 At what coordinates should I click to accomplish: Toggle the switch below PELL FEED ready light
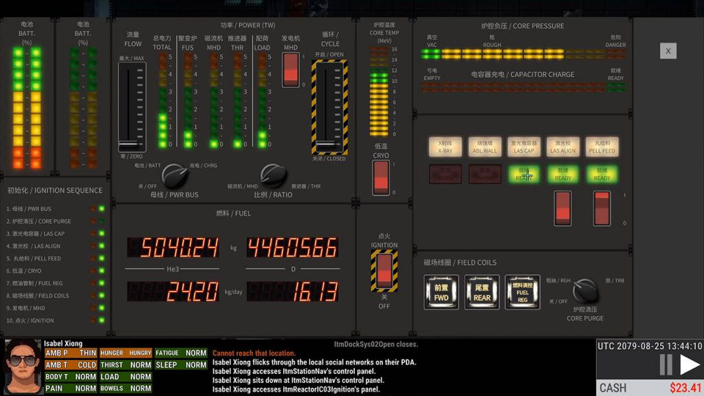point(602,208)
